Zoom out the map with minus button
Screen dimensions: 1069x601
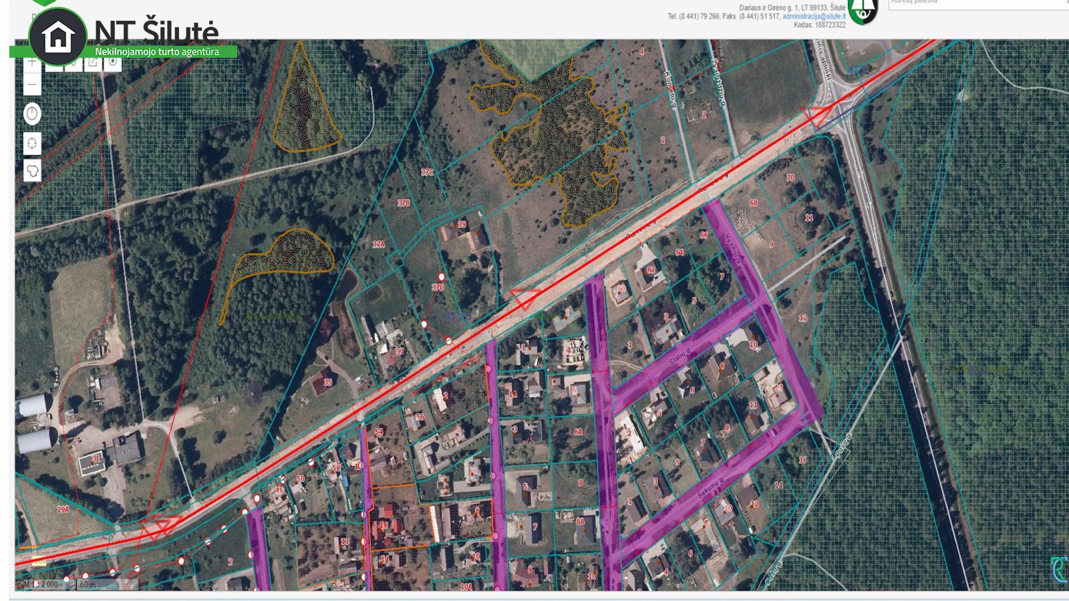(32, 84)
